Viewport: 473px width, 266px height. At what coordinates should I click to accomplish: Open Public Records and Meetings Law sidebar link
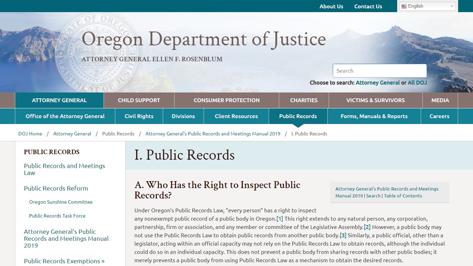[x=64, y=169]
